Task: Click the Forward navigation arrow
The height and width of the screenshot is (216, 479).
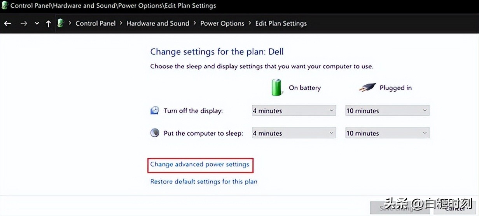Action: [24, 23]
